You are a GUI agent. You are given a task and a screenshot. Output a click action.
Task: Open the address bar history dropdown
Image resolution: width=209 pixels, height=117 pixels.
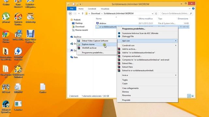(x=153, y=13)
